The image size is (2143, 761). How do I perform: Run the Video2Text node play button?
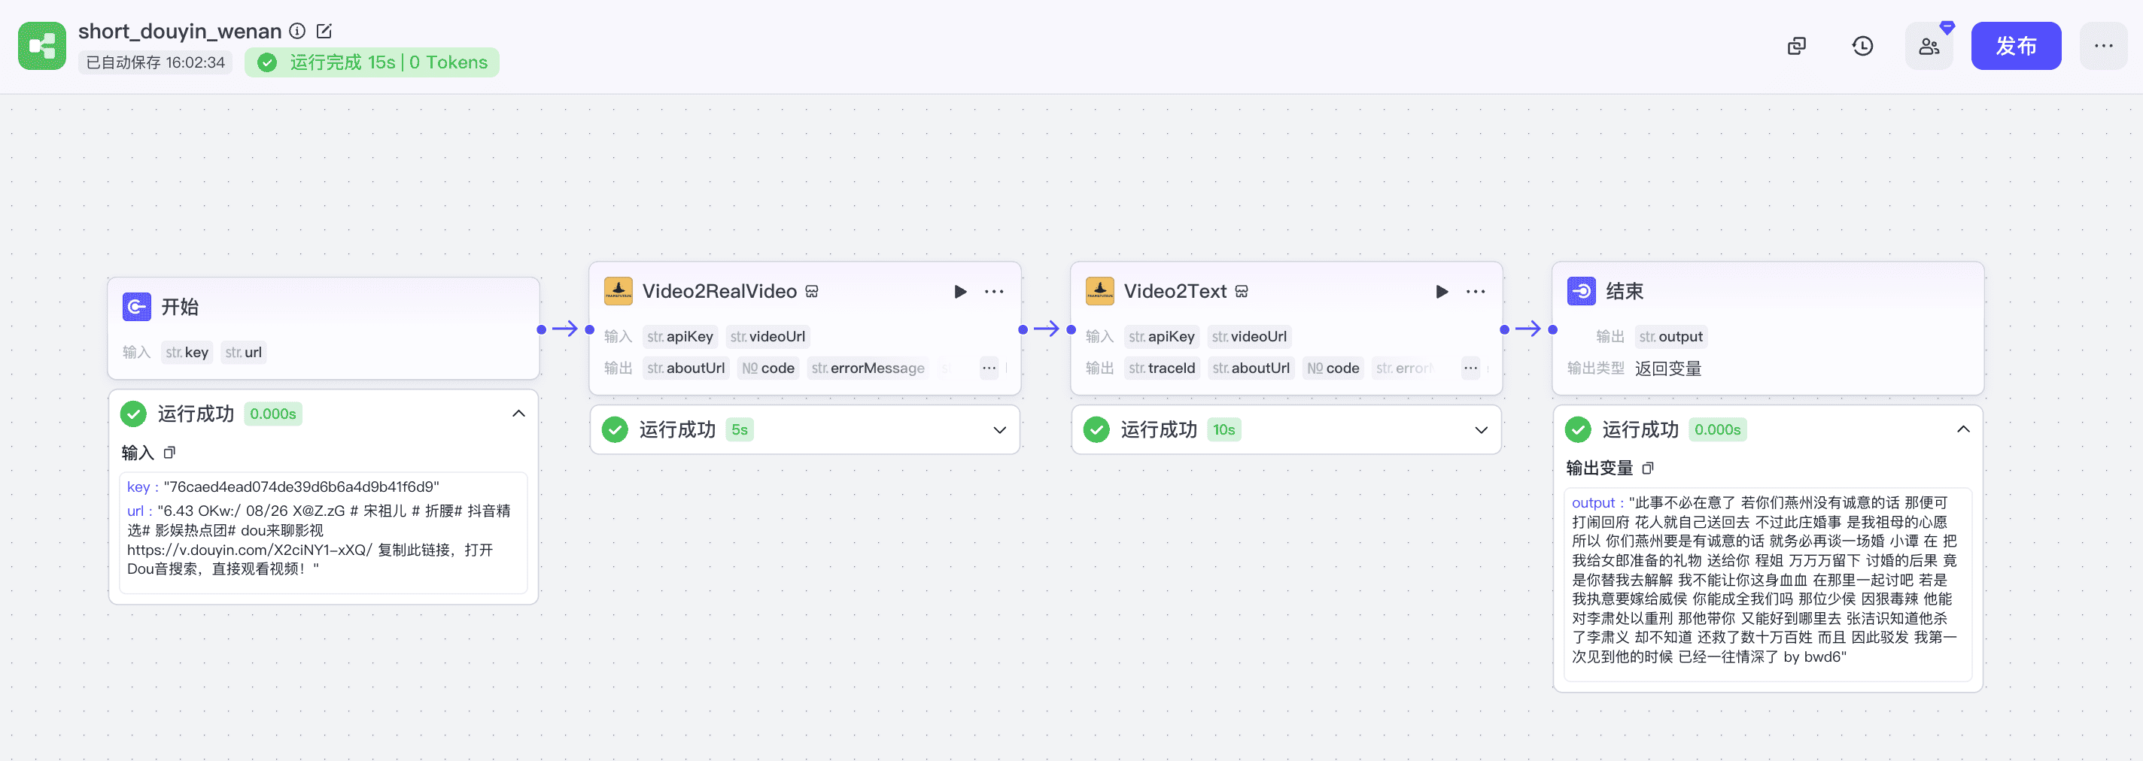point(1442,292)
